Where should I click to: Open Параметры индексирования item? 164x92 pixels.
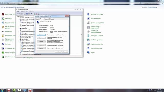tap(94, 31)
